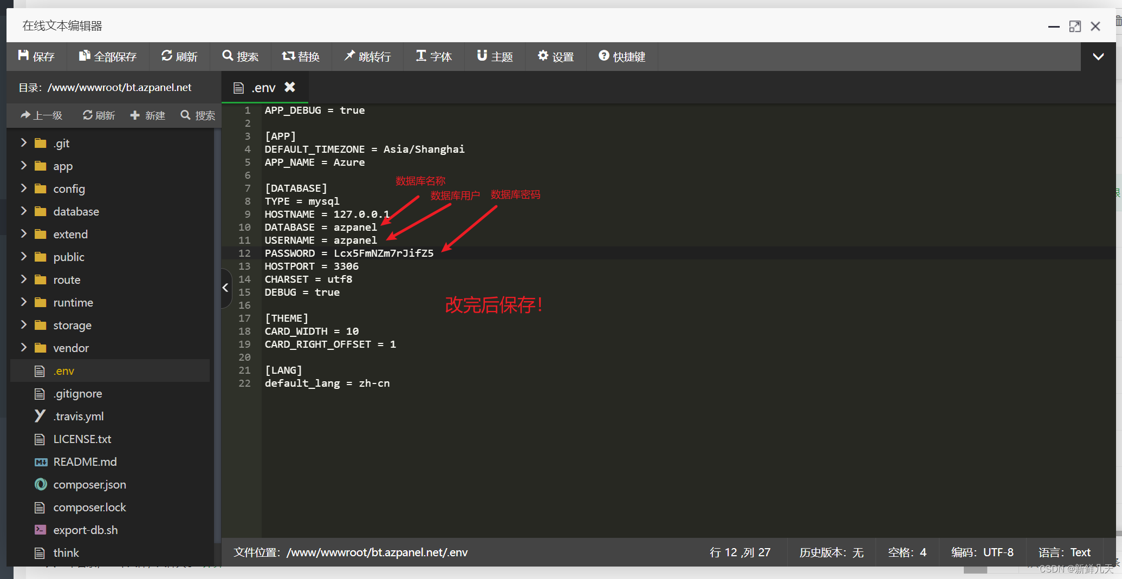Open editor Settings (设置)
Screen dimensions: 1122x579
(556, 56)
